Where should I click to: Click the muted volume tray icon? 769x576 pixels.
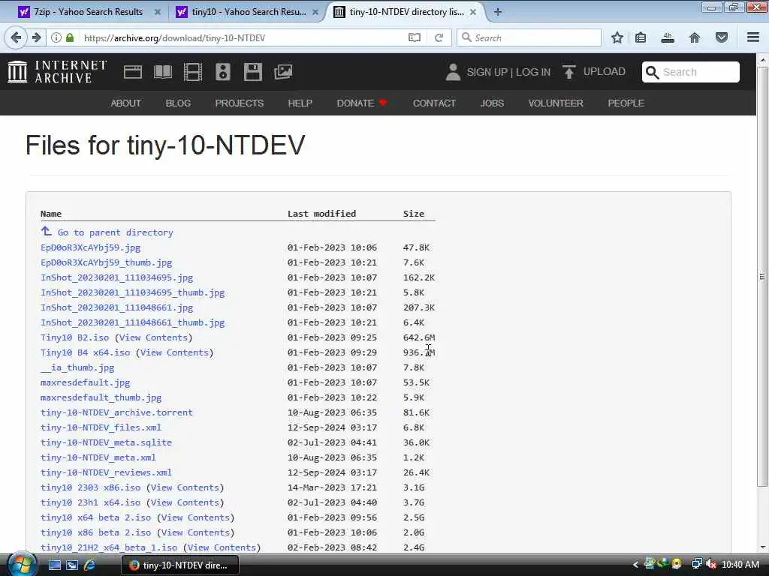(x=710, y=565)
